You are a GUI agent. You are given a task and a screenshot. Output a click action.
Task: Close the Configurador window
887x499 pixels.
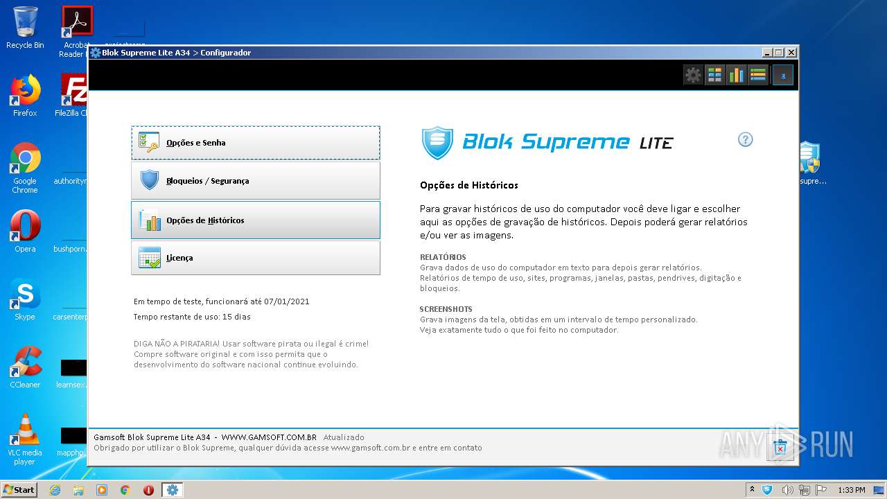pyautogui.click(x=791, y=53)
